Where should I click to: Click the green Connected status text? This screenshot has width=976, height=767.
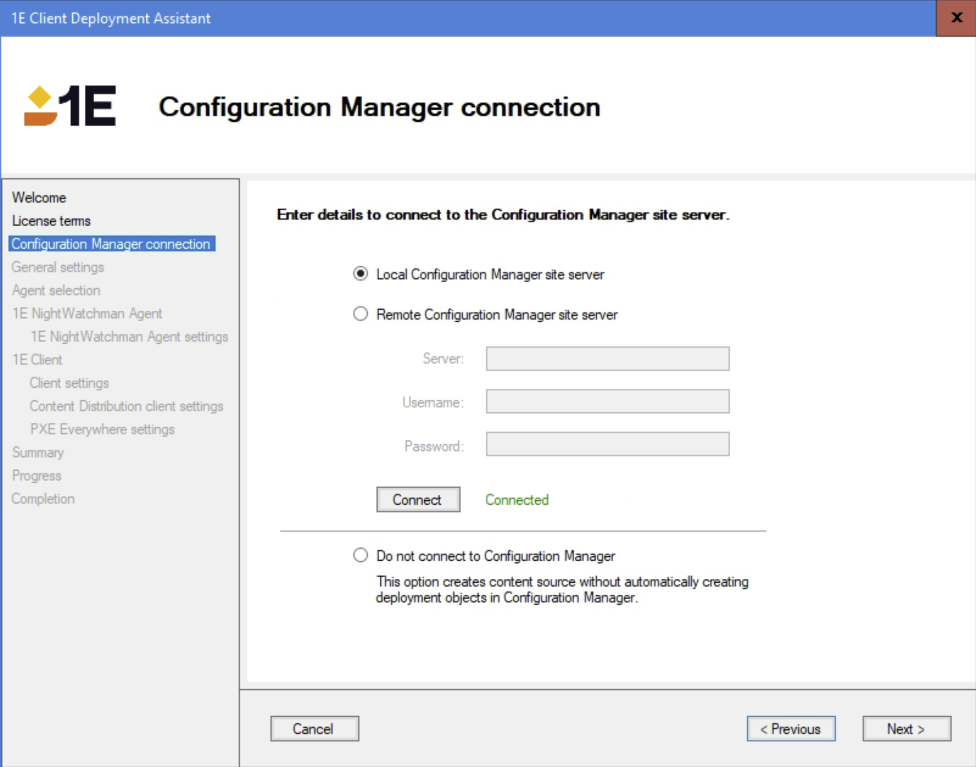(x=517, y=500)
